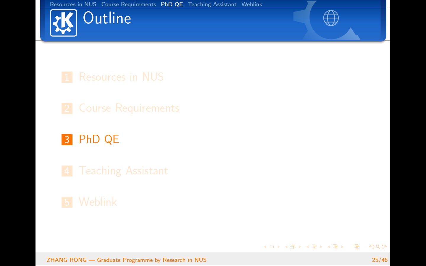Click the KDE logo in header

coord(63,23)
